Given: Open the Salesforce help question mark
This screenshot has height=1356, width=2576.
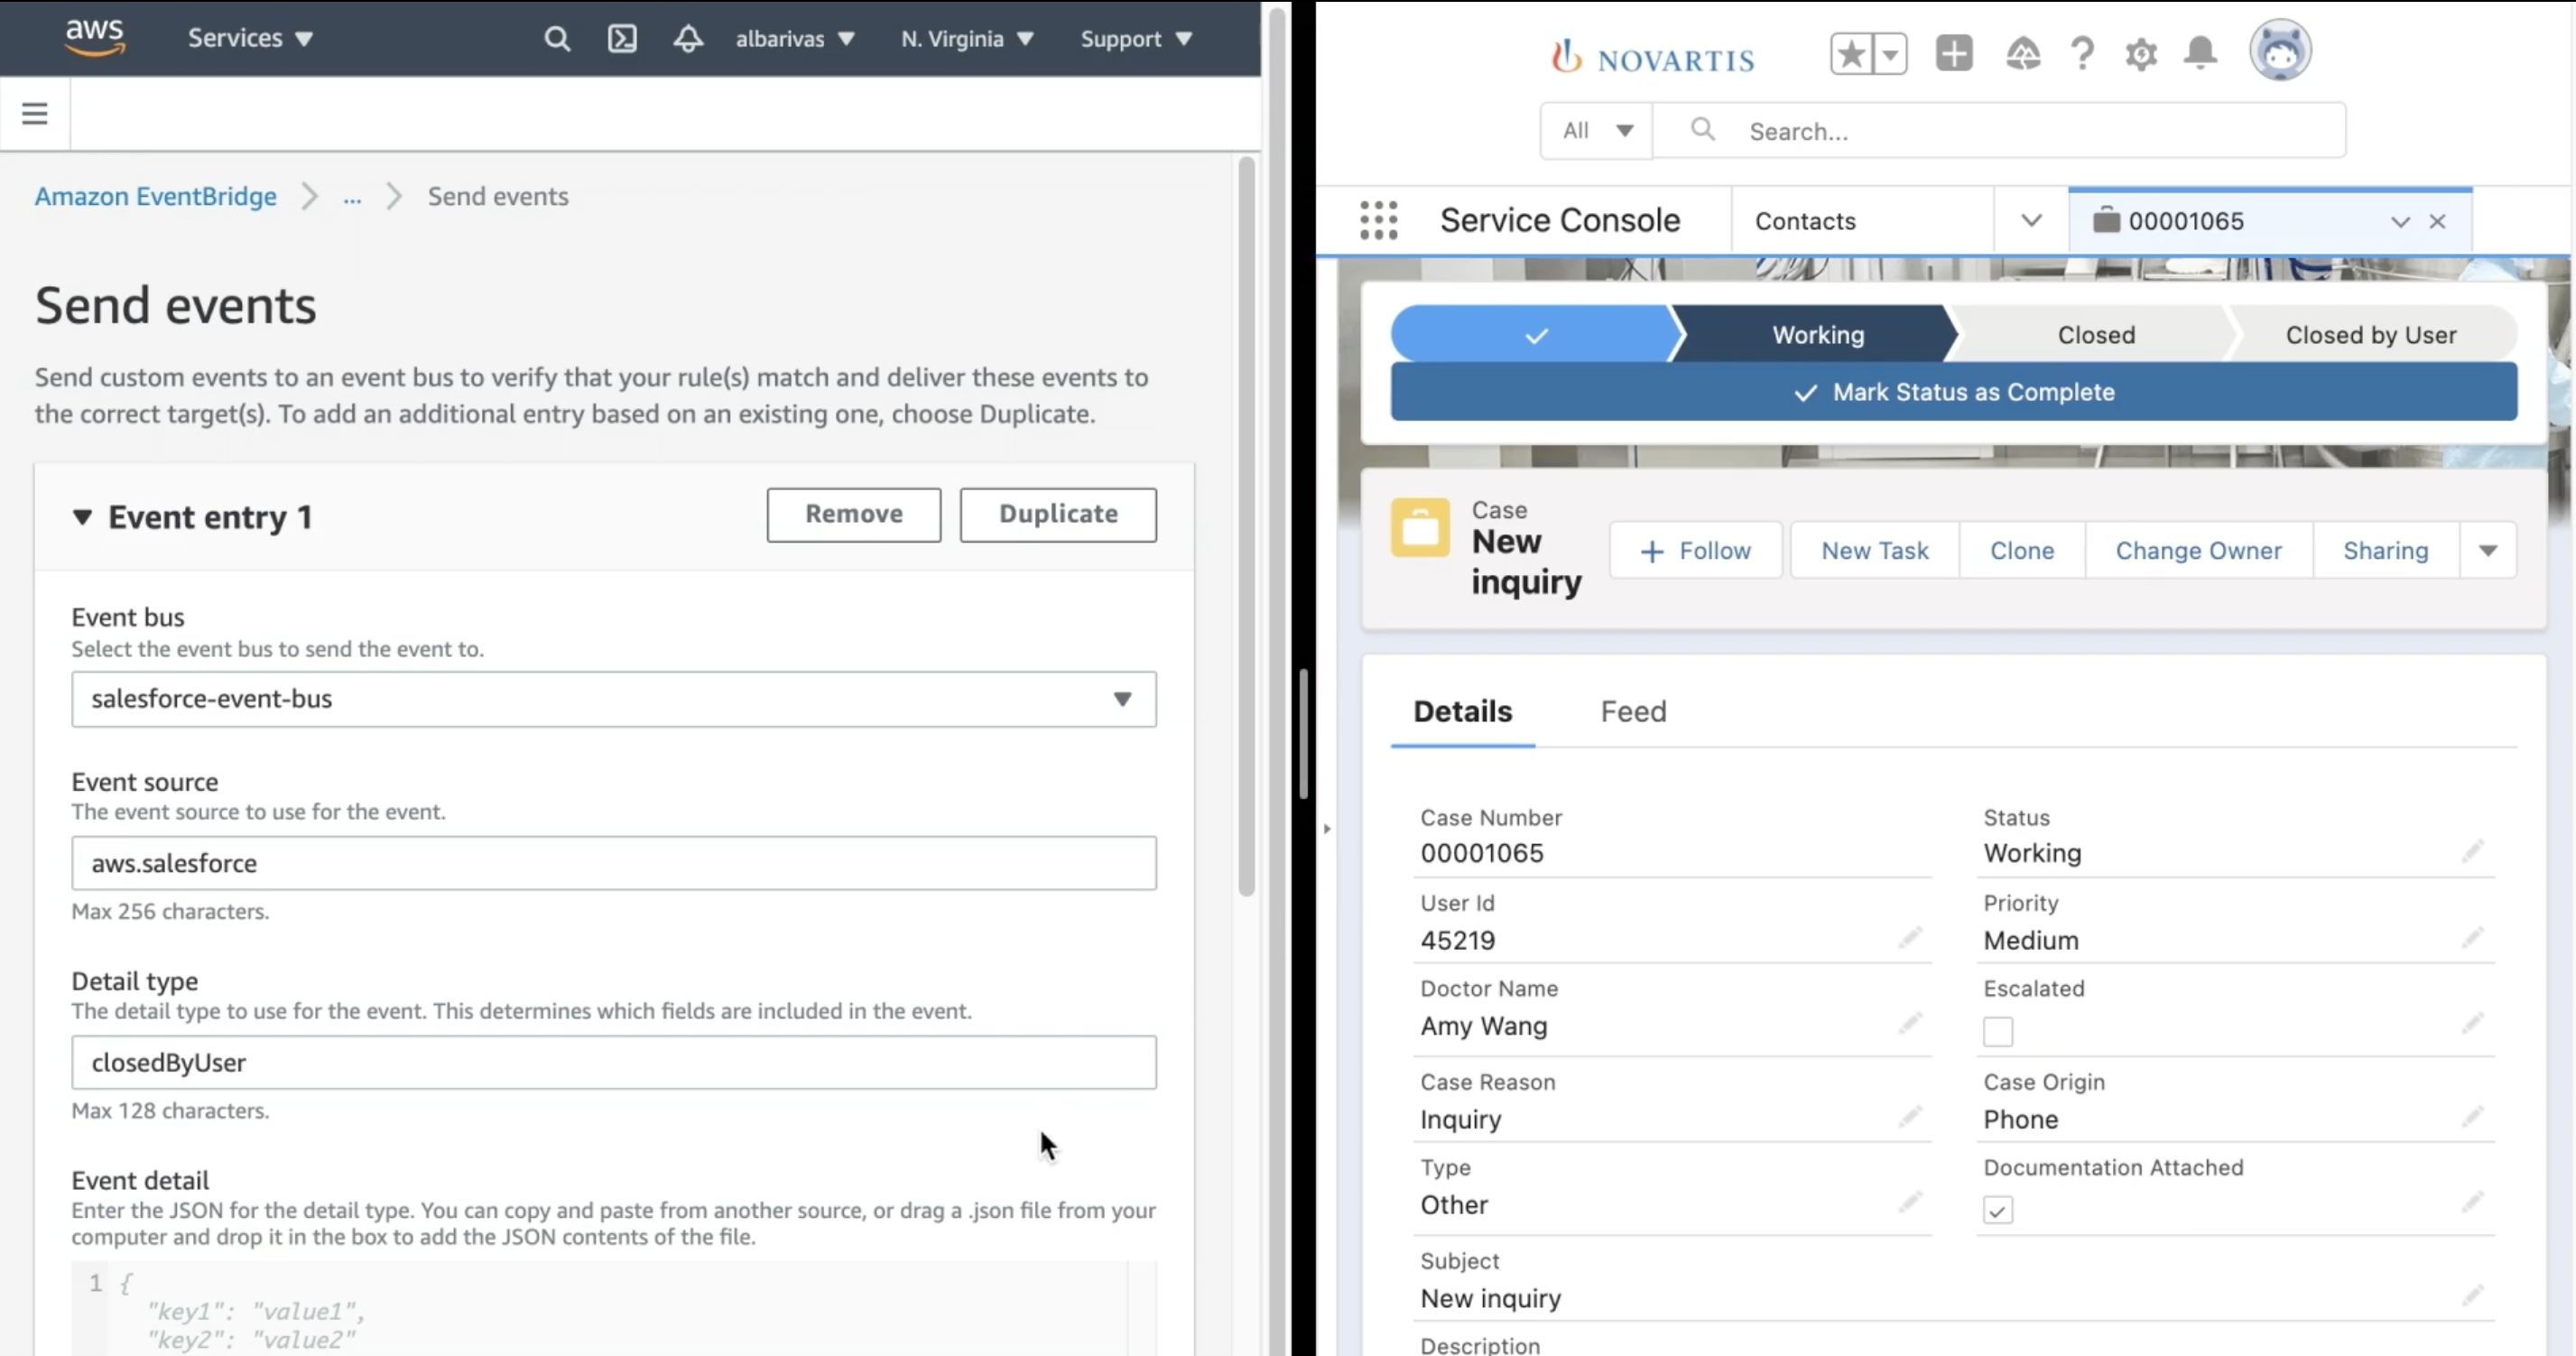Looking at the screenshot, I should click(2083, 53).
